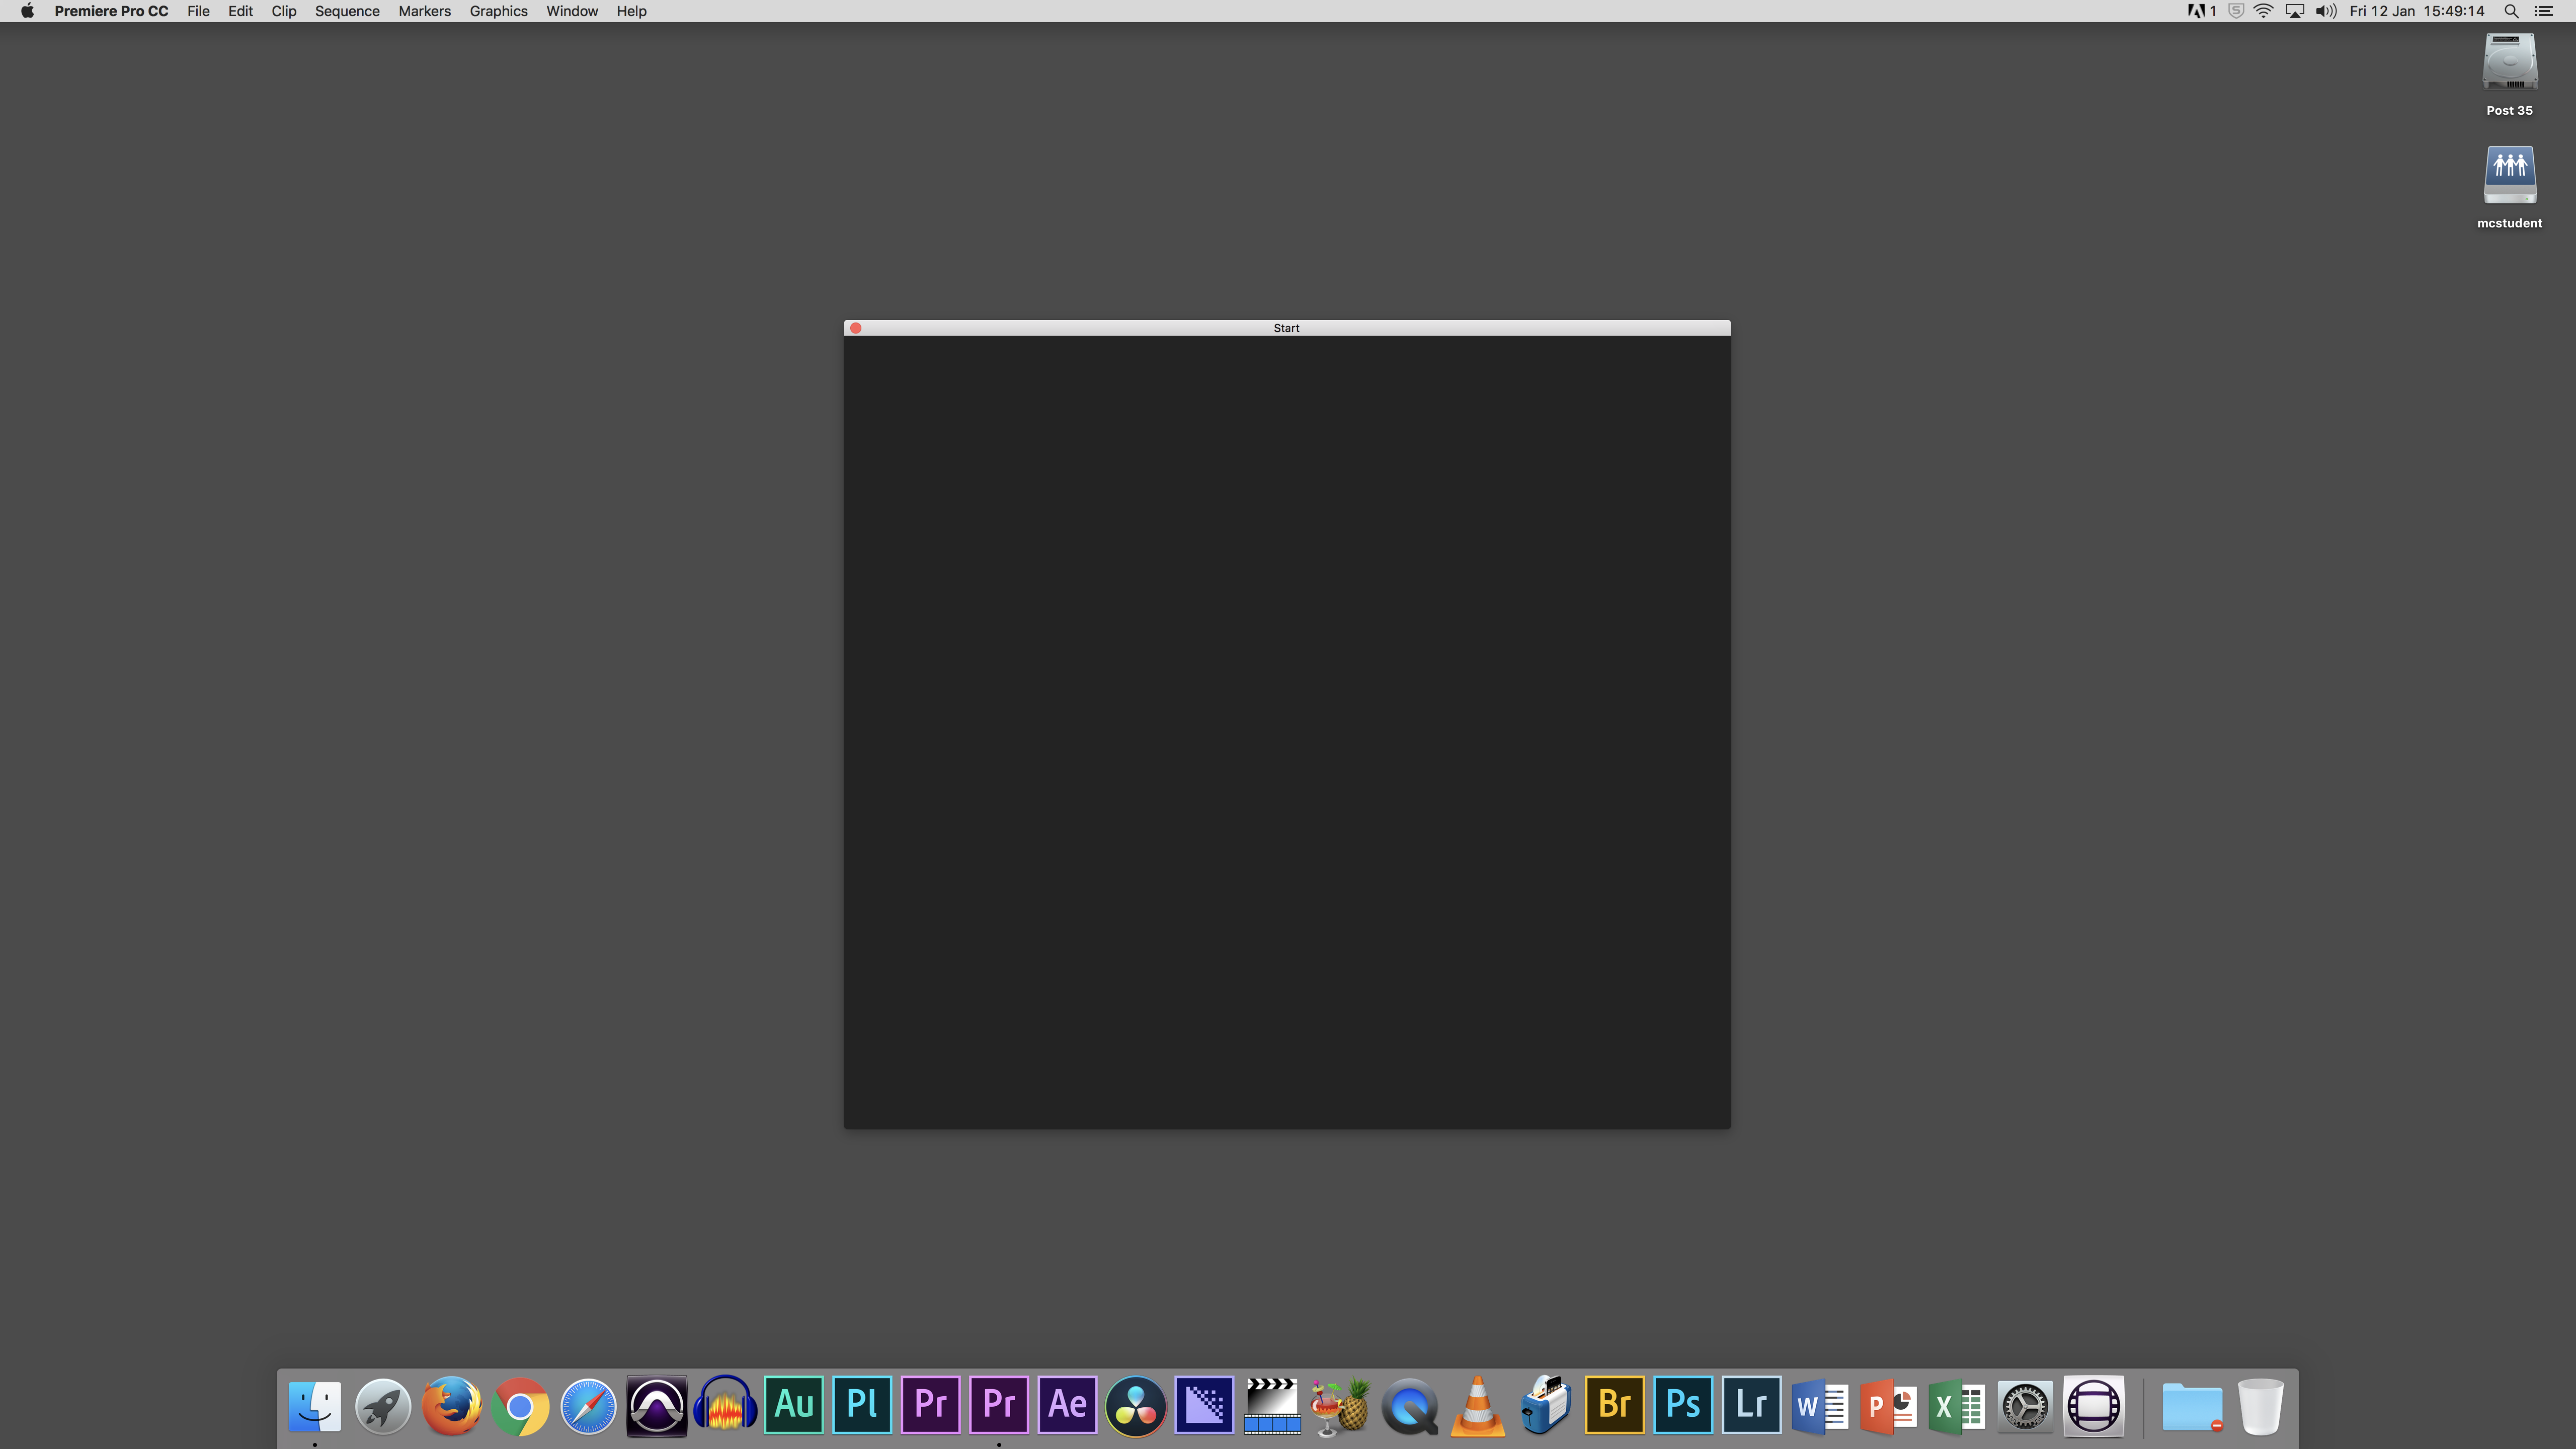2576x1449 pixels.
Task: Open the File menu
Action: [198, 11]
